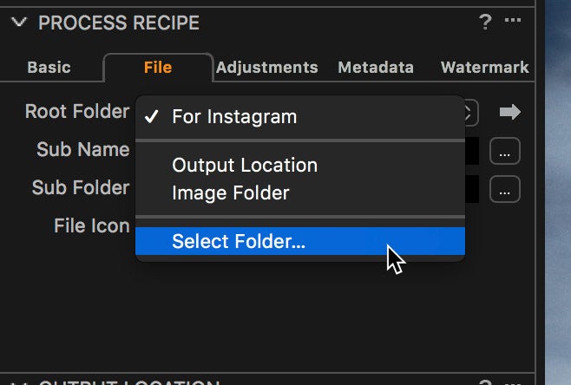Click the photo in the viewer

point(558,192)
